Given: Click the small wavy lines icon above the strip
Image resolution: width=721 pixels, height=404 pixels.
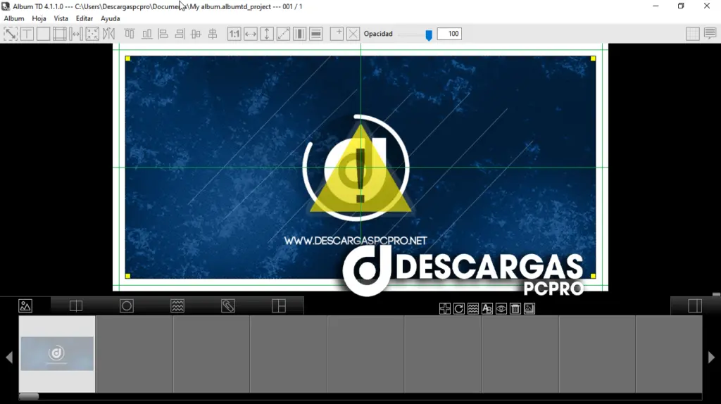Looking at the screenshot, I should tap(473, 309).
